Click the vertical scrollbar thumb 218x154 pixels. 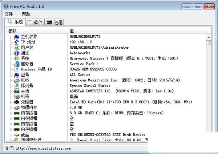pyautogui.click(x=209, y=42)
